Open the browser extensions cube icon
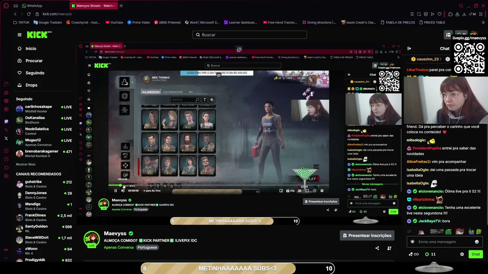488x274 pixels. (x=450, y=14)
